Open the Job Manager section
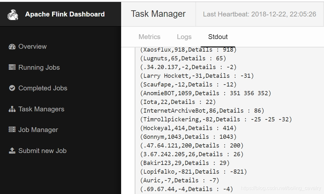 [38, 130]
